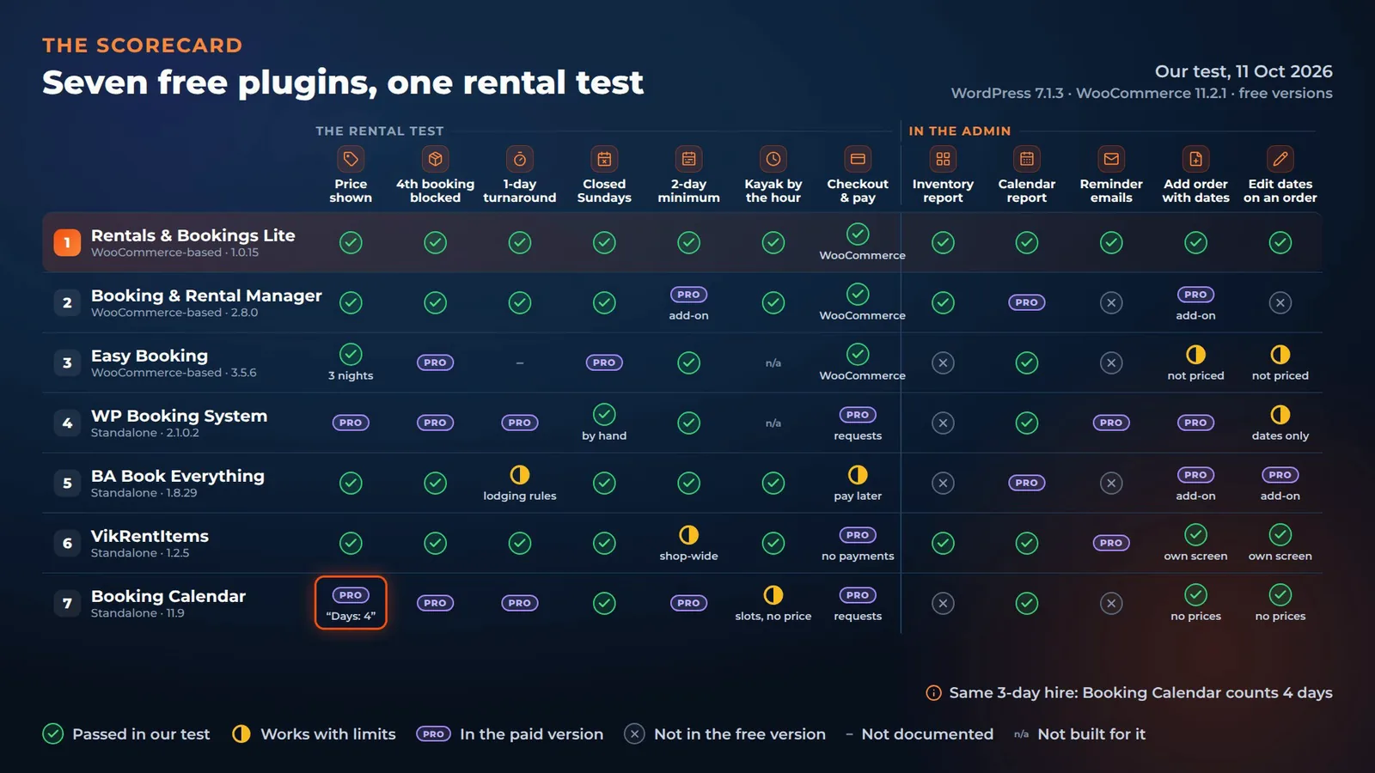Click the legend's crossed-circle Not in free version icon
This screenshot has width=1375, height=773.
634,733
